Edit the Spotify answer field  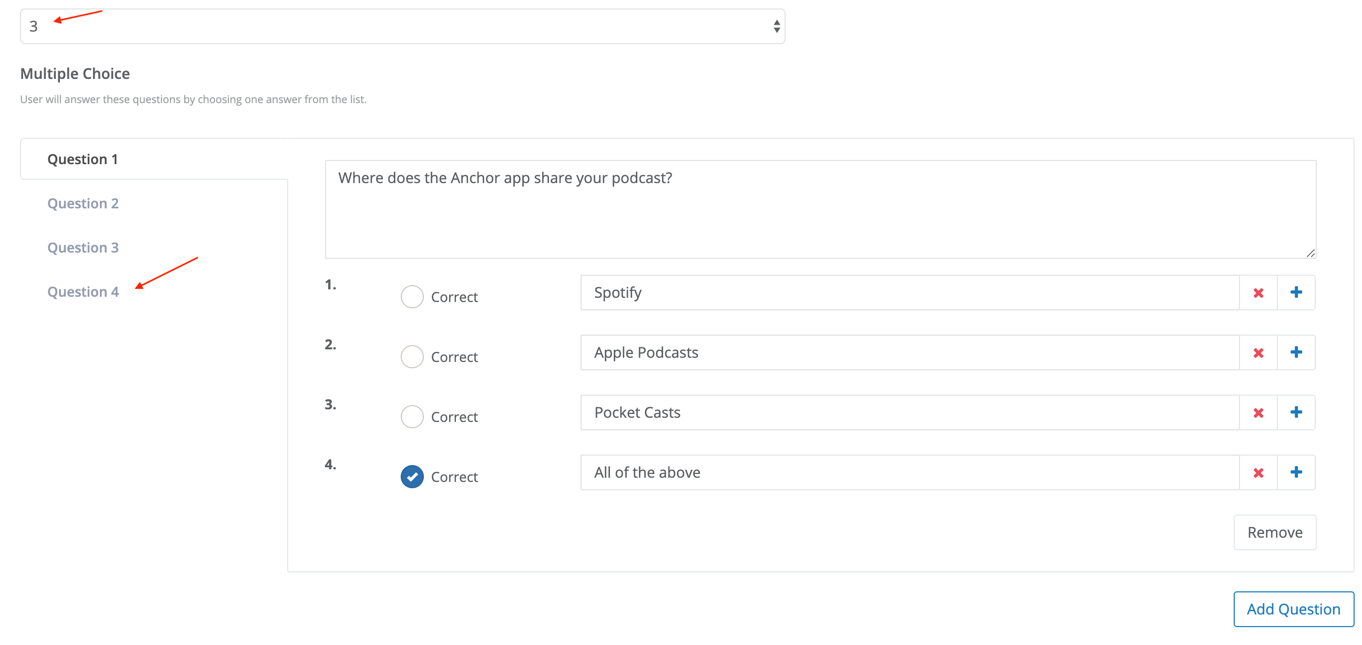point(910,293)
